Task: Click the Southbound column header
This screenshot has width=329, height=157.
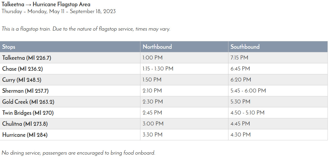Action: tap(245, 47)
